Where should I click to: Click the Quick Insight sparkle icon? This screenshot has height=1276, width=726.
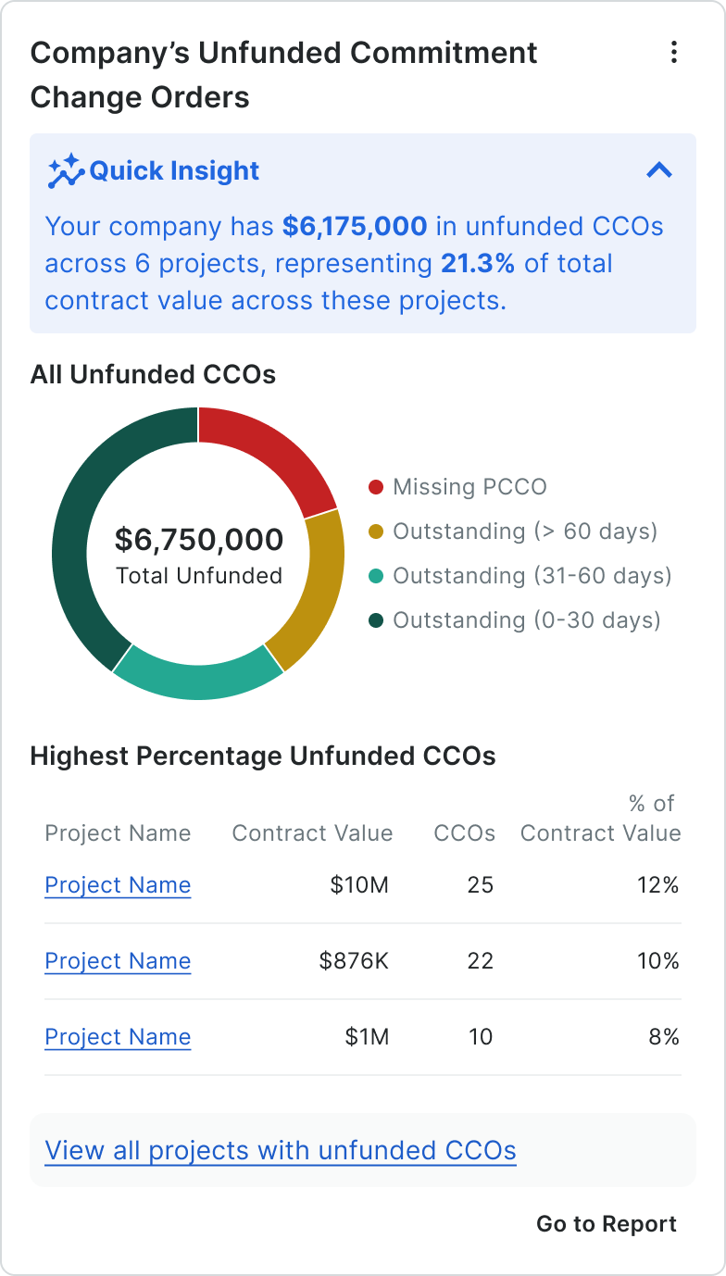click(x=66, y=171)
